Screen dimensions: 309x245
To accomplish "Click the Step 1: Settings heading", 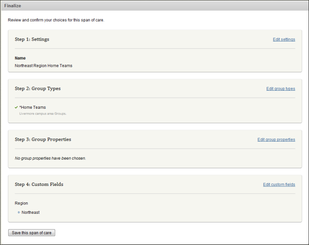I will 32,39.
